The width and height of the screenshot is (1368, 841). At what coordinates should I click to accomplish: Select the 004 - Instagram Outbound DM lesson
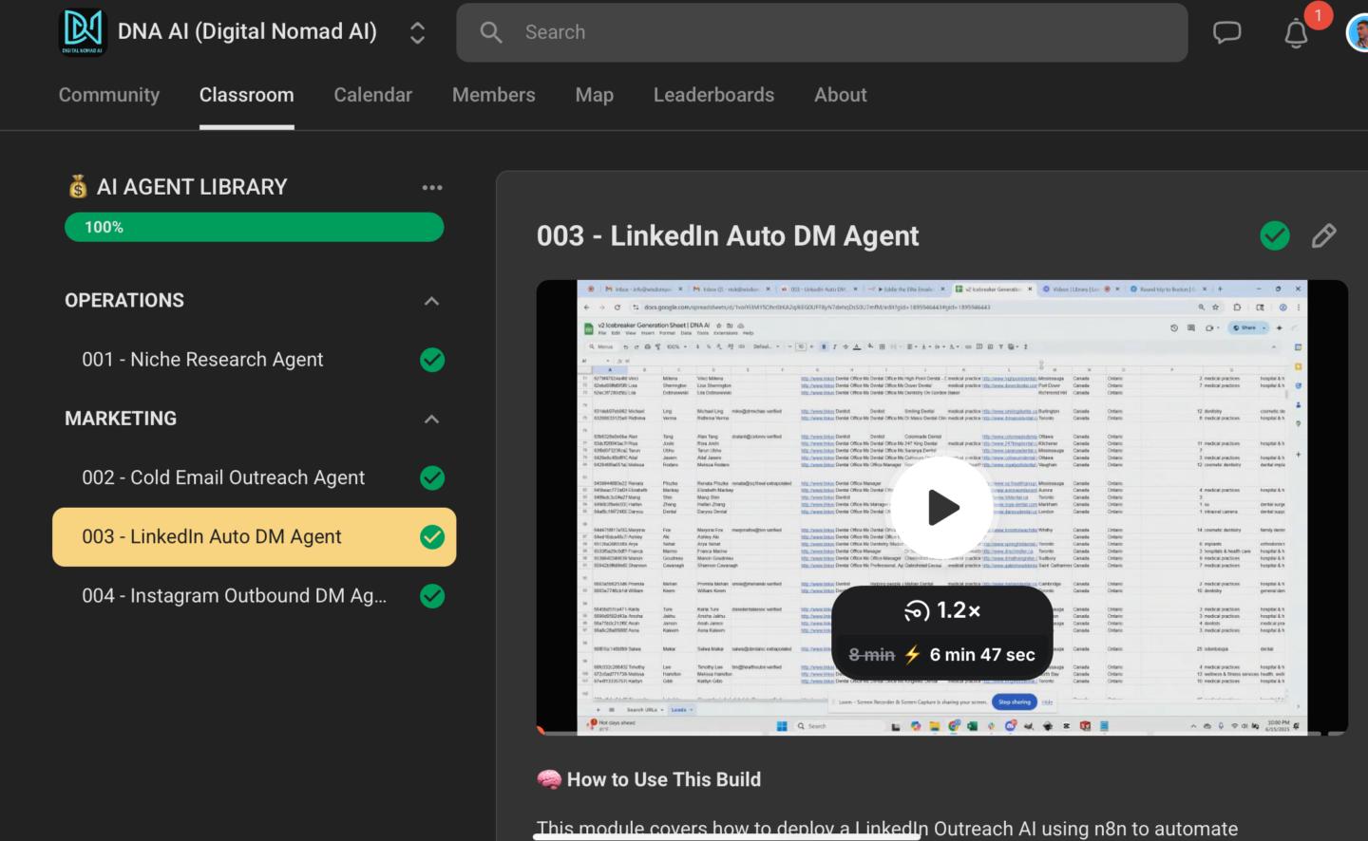tap(234, 596)
